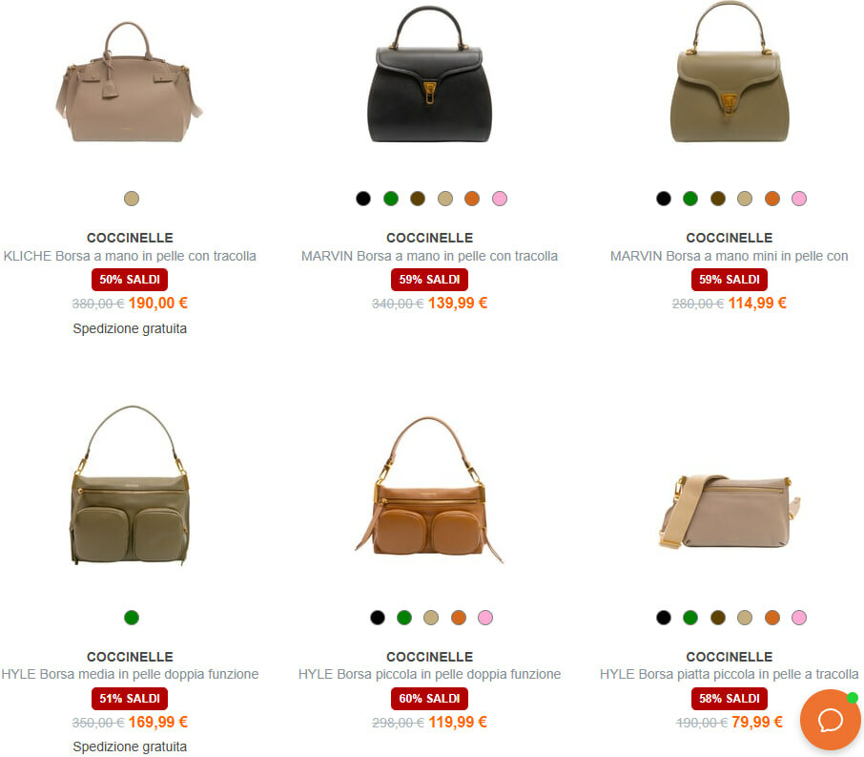Viewport: 864px width, 757px height.
Task: View olive MARVIN mini bag image
Action: 730,72
